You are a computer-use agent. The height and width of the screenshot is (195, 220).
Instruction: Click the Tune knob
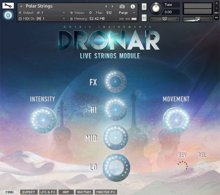(155, 9)
